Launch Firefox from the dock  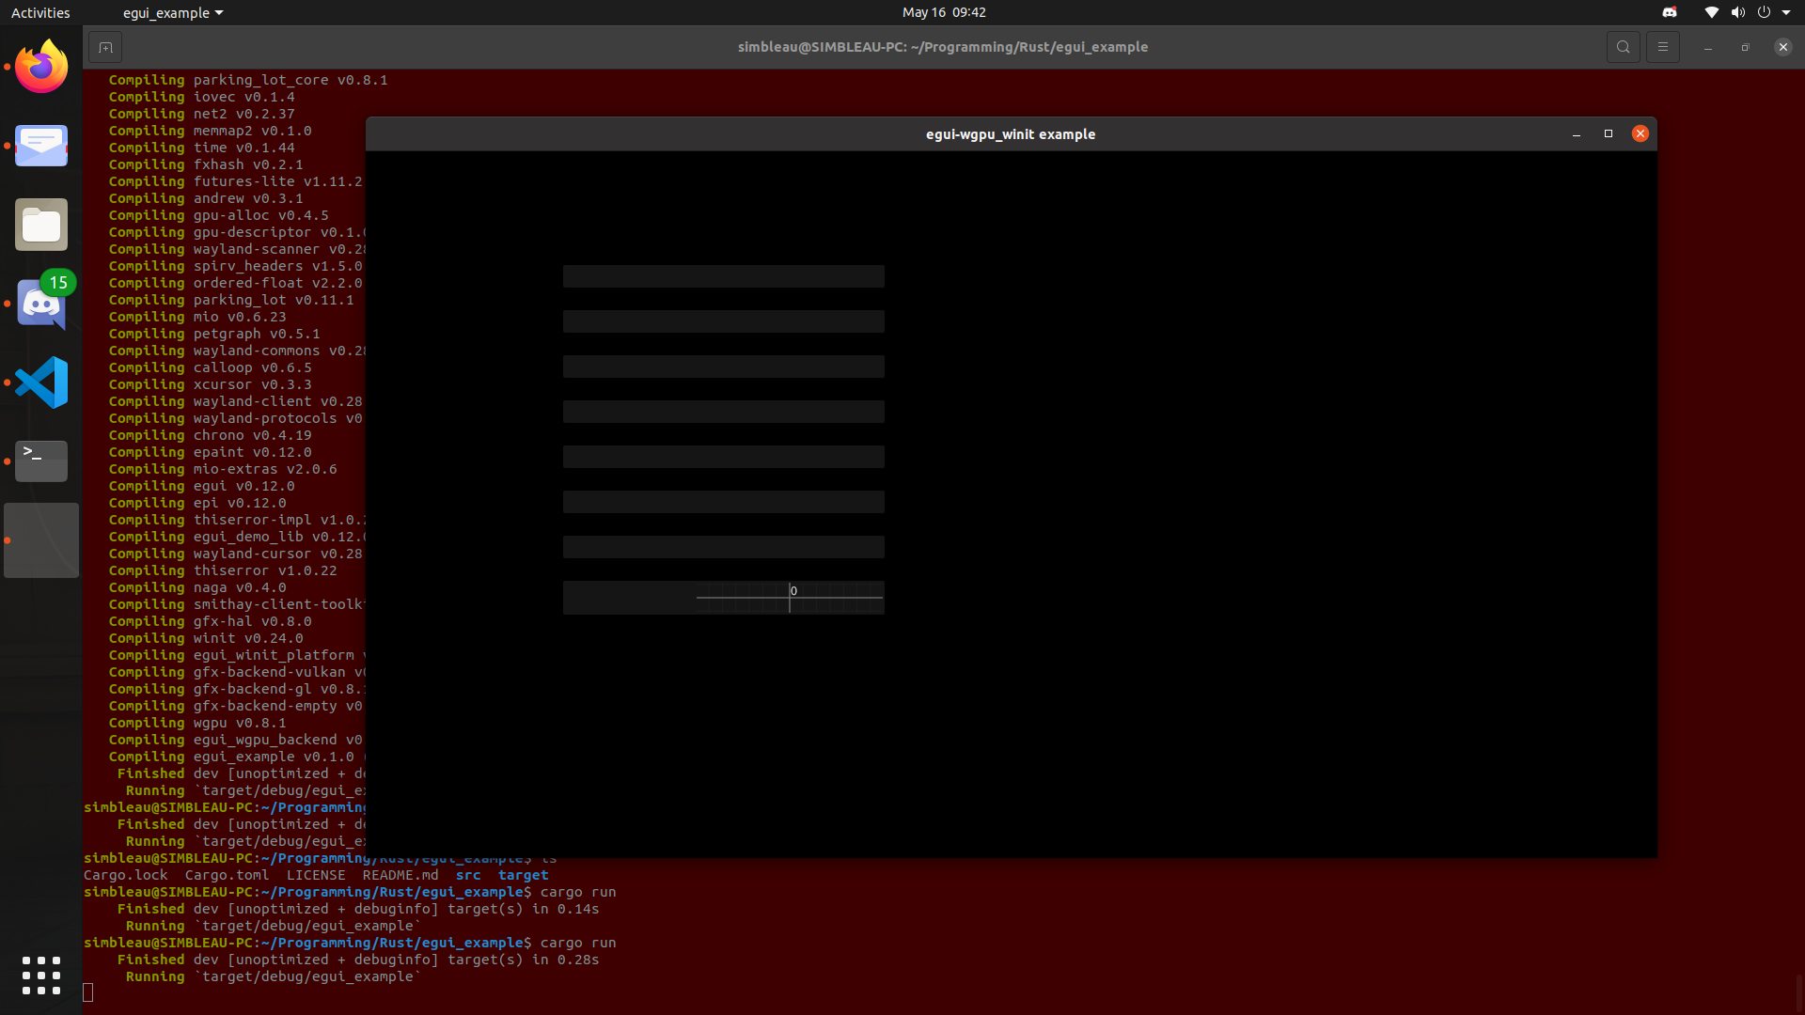[x=40, y=66]
